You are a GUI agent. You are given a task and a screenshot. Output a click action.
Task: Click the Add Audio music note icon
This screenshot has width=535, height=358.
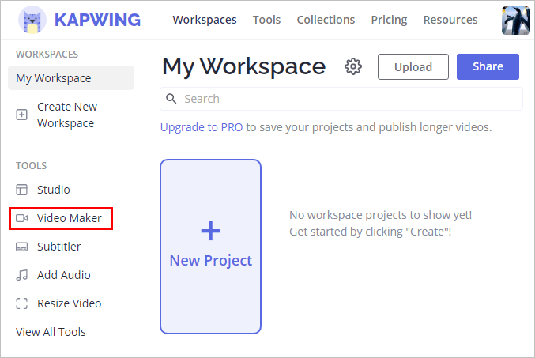coord(22,275)
